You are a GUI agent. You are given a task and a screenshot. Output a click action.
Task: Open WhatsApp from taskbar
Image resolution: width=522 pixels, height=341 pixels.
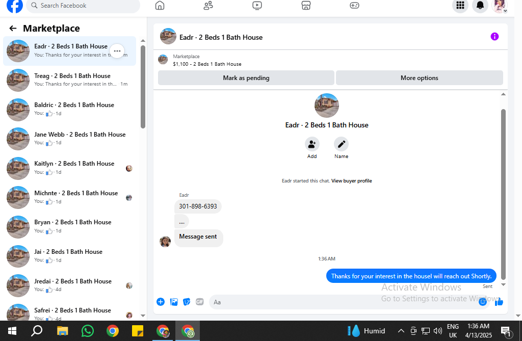click(88, 331)
